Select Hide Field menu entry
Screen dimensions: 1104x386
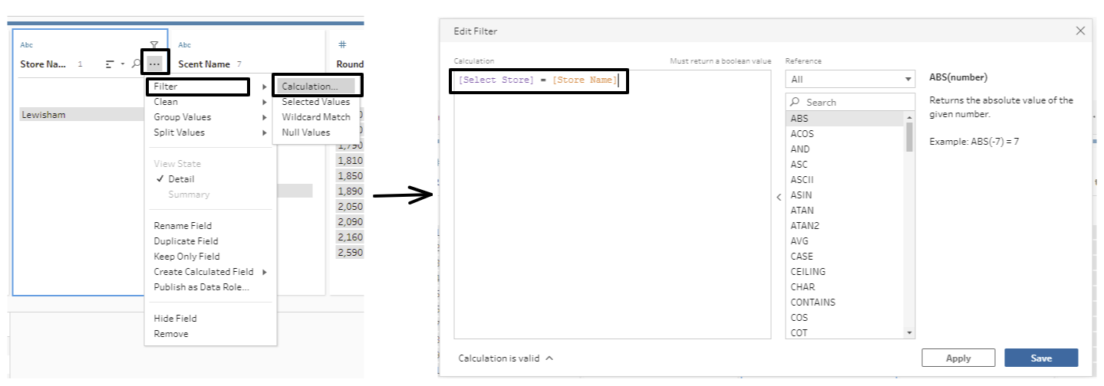click(x=209, y=319)
